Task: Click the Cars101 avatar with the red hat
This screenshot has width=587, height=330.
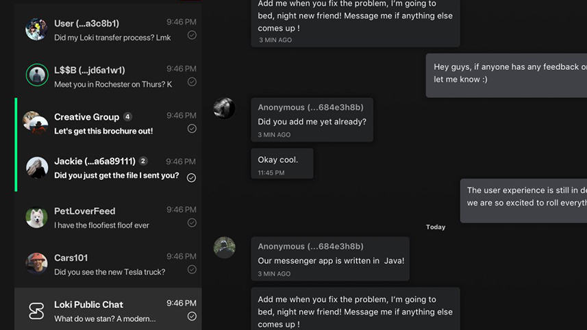Action: 36,264
